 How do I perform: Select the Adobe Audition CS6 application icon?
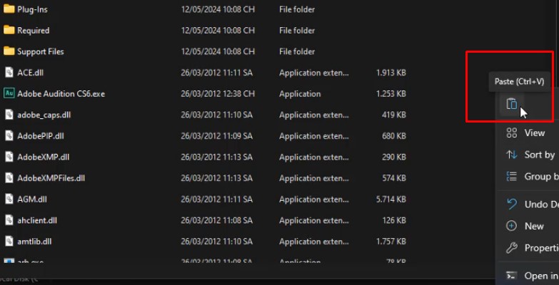coord(9,93)
